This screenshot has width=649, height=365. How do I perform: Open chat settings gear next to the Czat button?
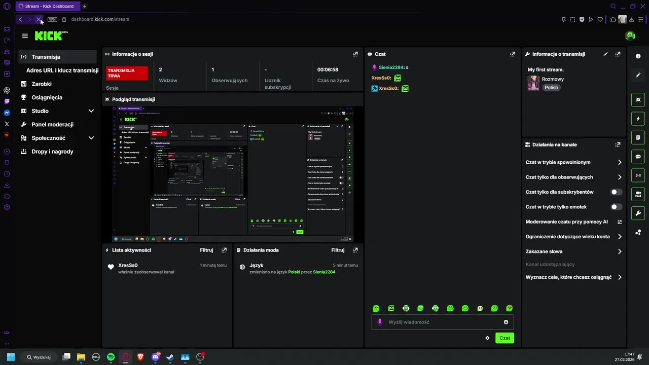(487, 338)
